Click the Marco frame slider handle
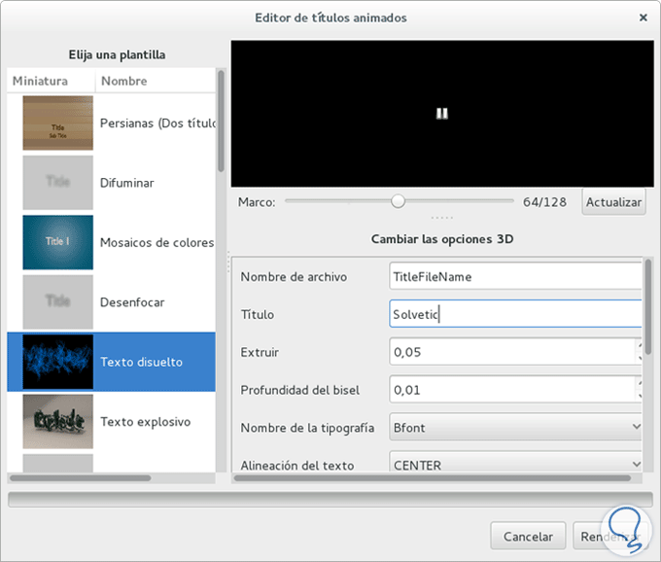 (398, 201)
